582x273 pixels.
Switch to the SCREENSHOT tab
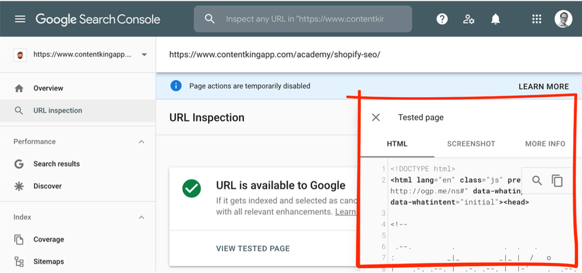click(x=471, y=144)
